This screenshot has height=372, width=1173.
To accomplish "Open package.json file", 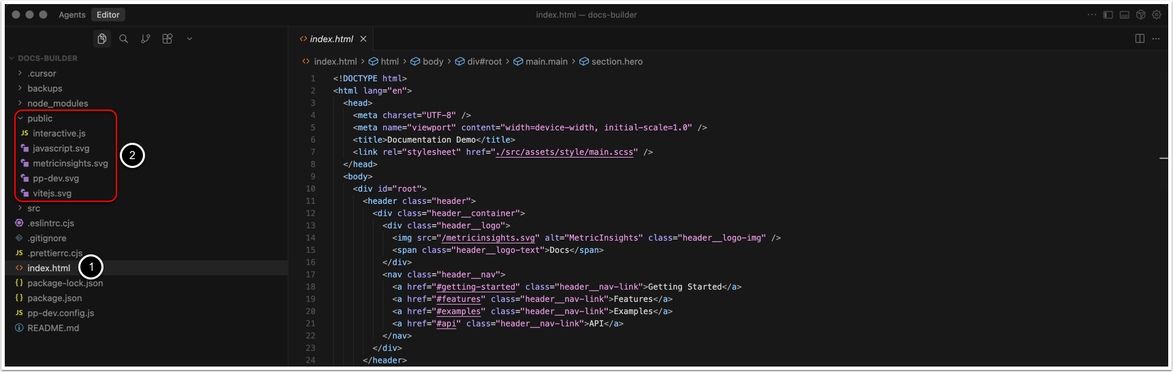I will 54,298.
